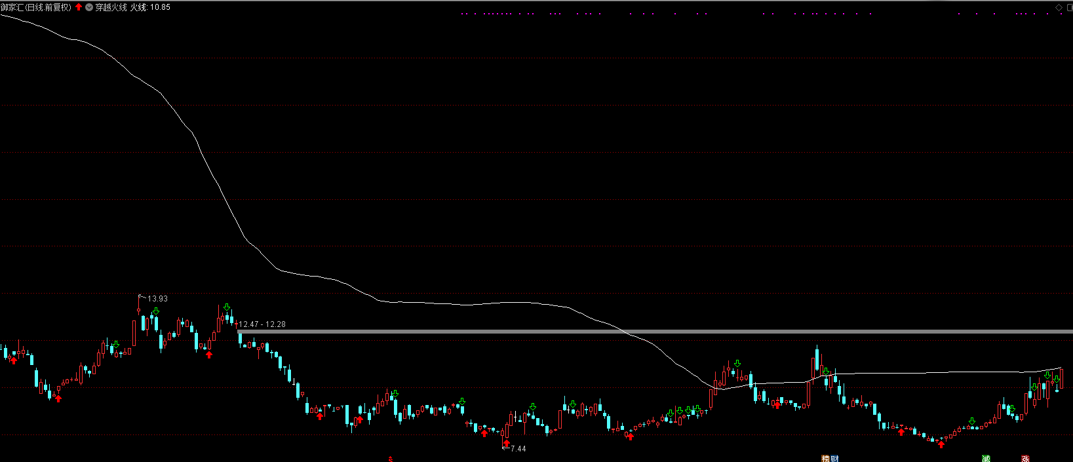Click the 火线: 10.85 indicator value
Screen dimensions: 1073x462
(x=150, y=7)
